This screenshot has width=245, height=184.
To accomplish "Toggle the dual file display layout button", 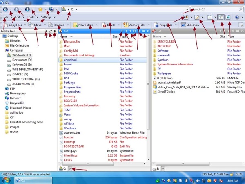I will pos(221,17).
